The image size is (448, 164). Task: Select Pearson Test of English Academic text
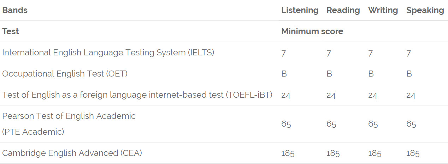click(x=69, y=116)
